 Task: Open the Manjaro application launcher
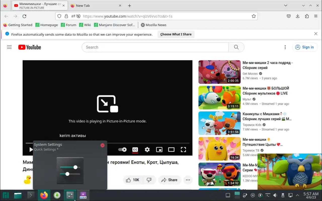click(x=6, y=195)
